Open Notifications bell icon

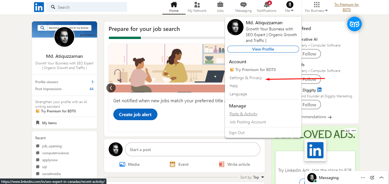click(266, 5)
